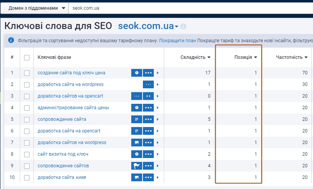This screenshot has width=313, height=189.
Task: Check row доработка сайтов на opencart
Action: coord(27,96)
